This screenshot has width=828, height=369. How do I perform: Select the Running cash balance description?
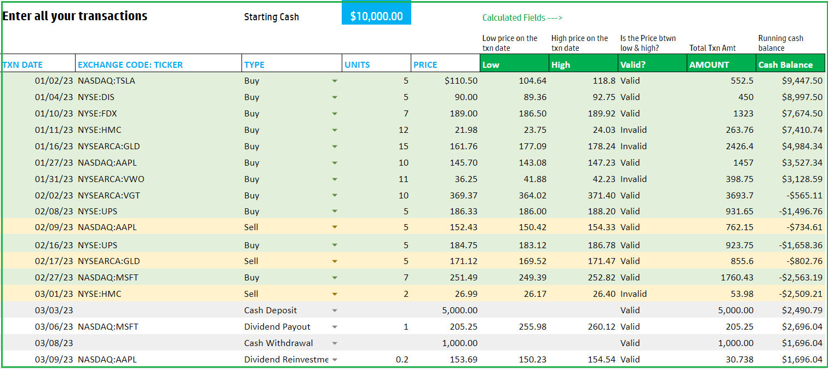(x=781, y=43)
